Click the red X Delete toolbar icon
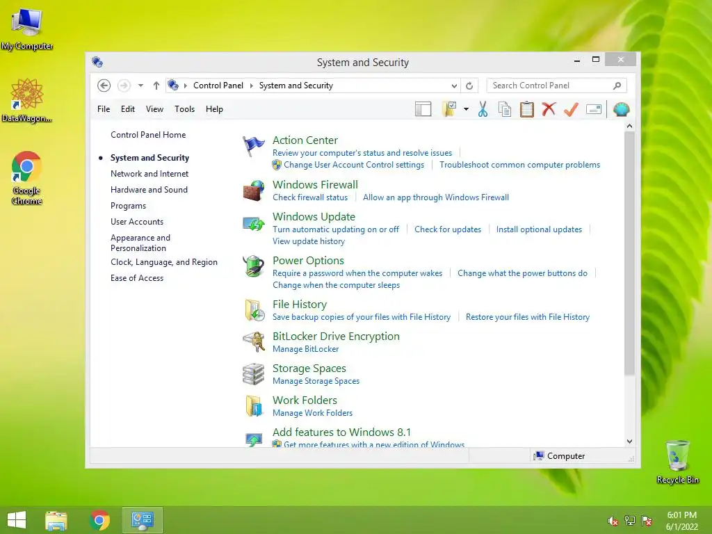This screenshot has height=534, width=712. coord(549,109)
